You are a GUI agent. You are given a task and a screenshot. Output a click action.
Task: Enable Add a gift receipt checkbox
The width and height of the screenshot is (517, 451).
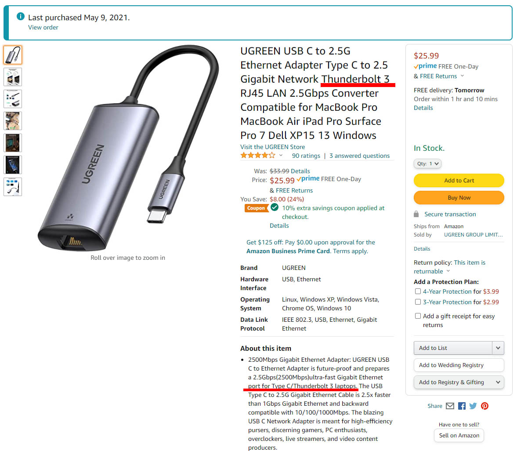(418, 316)
